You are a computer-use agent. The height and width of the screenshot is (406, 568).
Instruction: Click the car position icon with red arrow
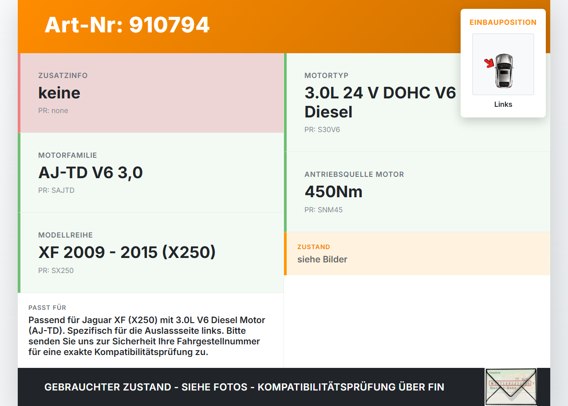(503, 64)
